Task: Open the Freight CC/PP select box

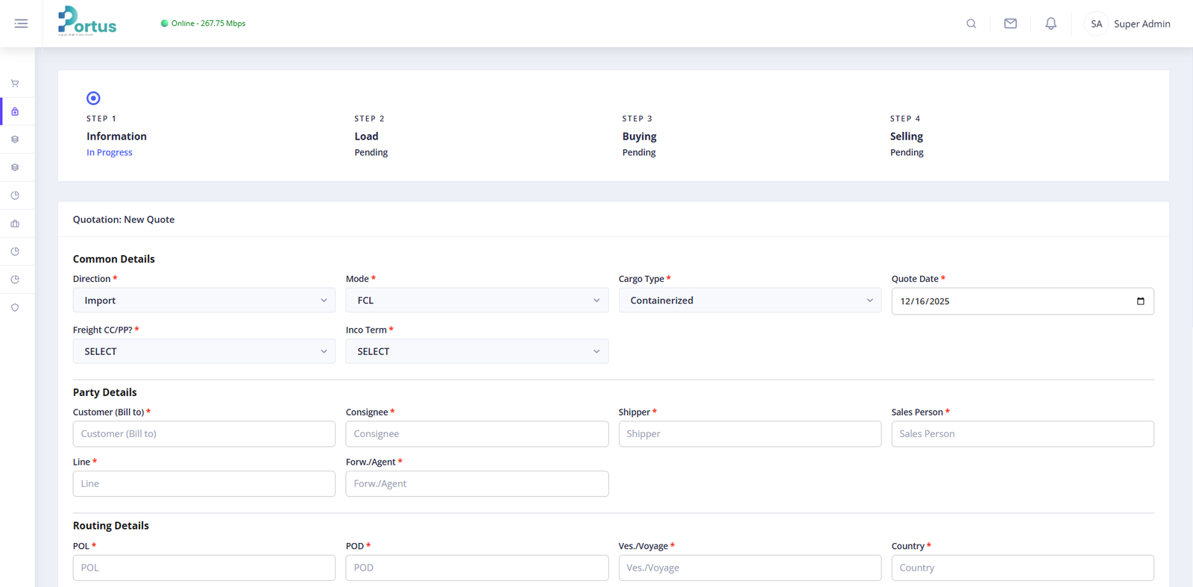Action: click(x=204, y=351)
